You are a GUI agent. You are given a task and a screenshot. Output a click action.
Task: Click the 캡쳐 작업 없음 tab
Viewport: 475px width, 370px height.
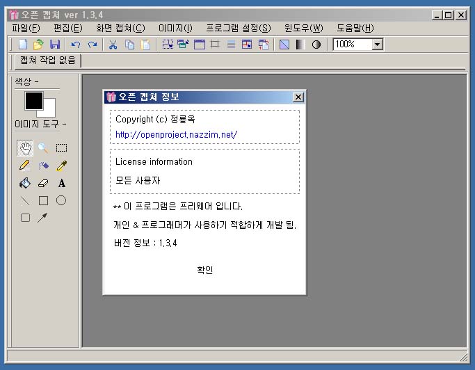[x=47, y=60]
